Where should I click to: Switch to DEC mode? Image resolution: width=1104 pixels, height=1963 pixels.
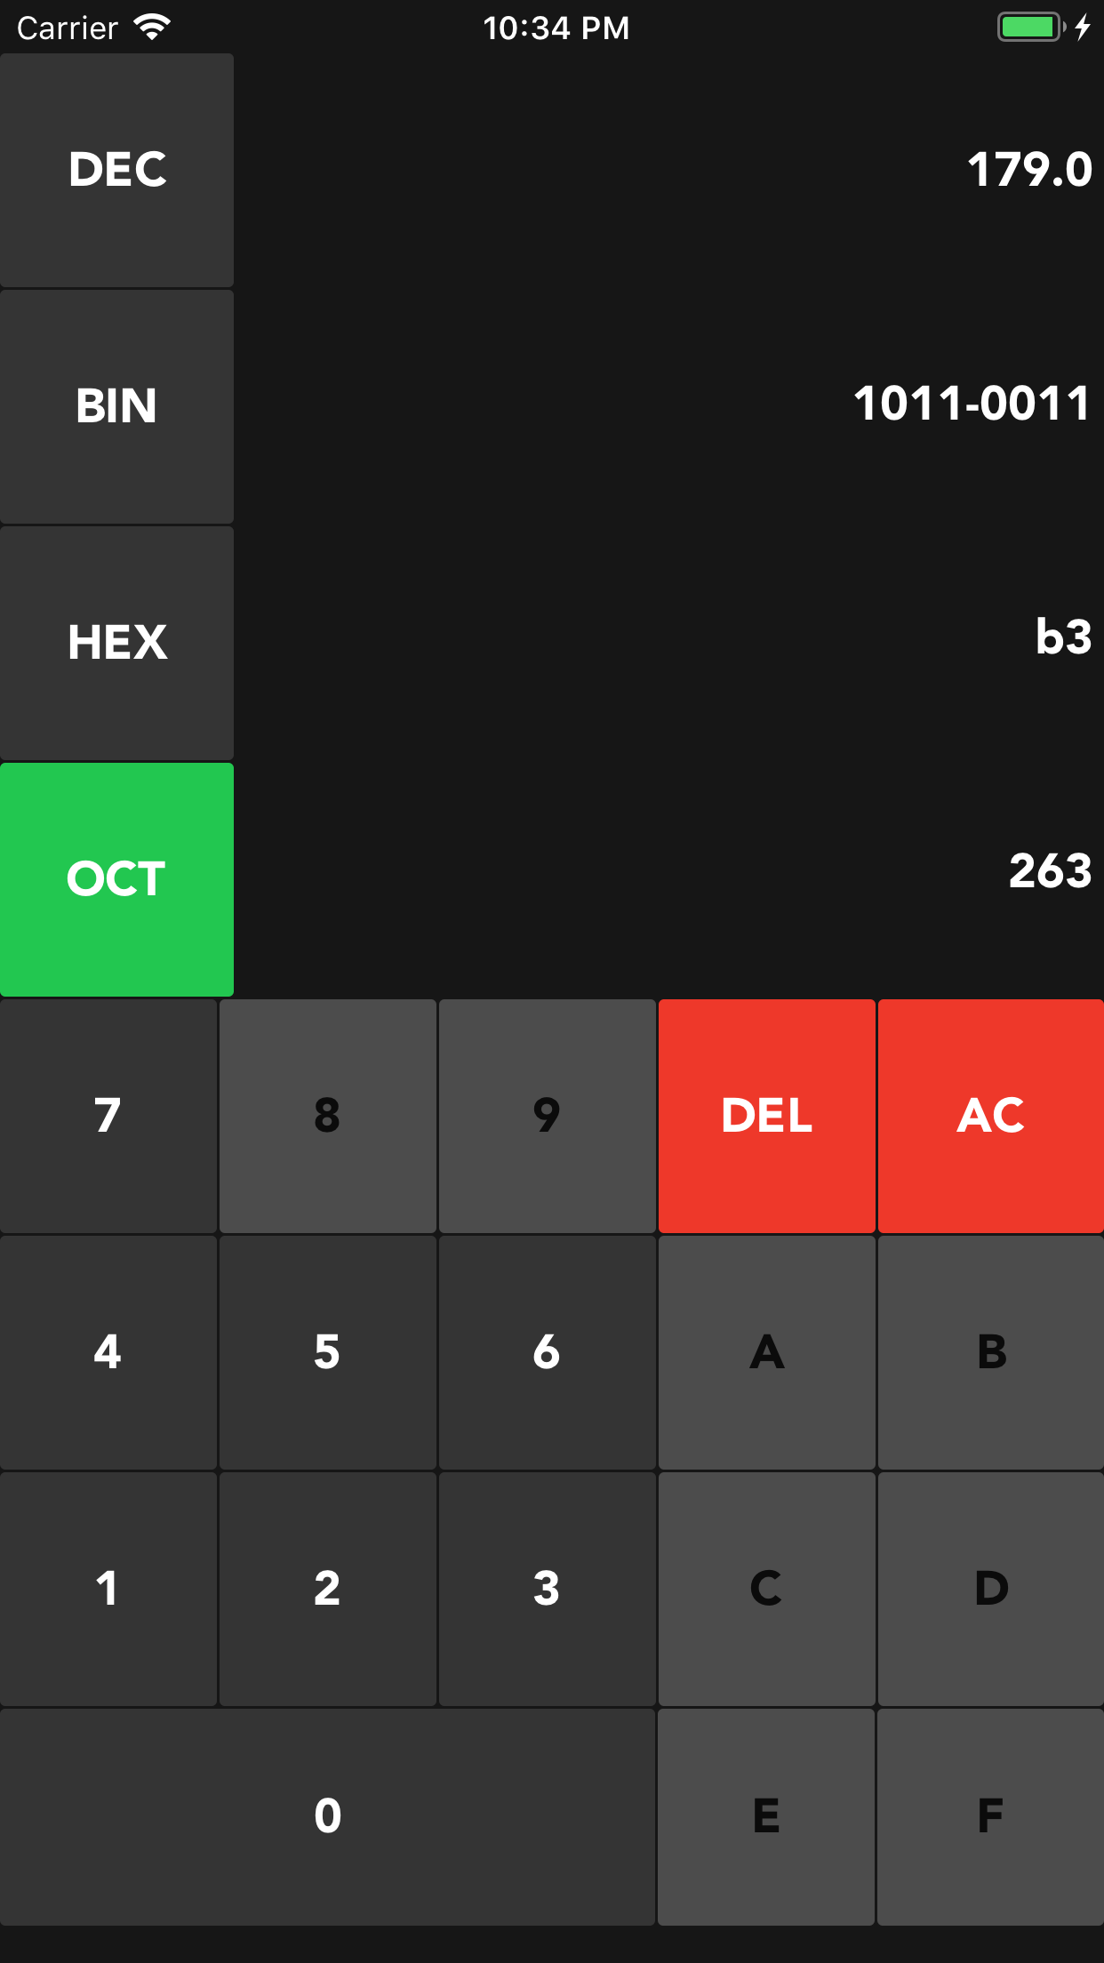tap(116, 169)
